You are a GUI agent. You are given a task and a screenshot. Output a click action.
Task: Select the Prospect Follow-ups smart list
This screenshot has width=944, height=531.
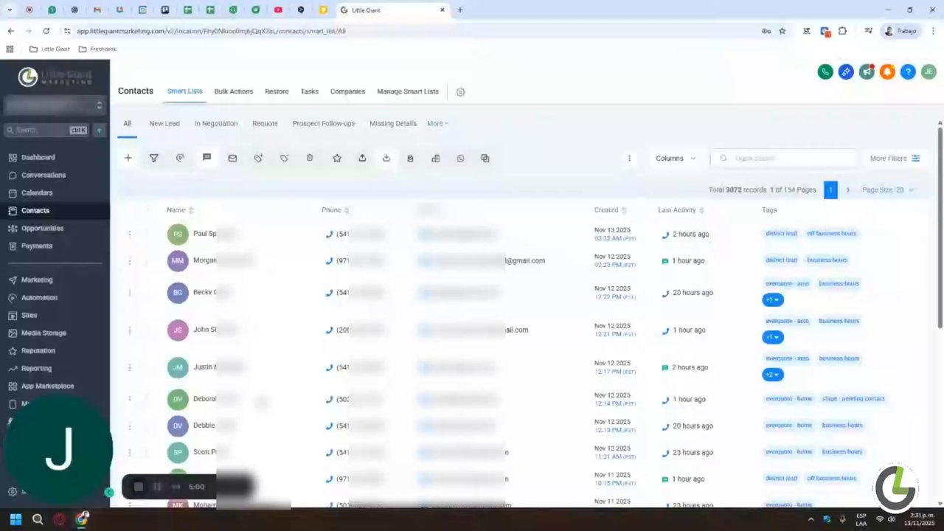pyautogui.click(x=324, y=123)
